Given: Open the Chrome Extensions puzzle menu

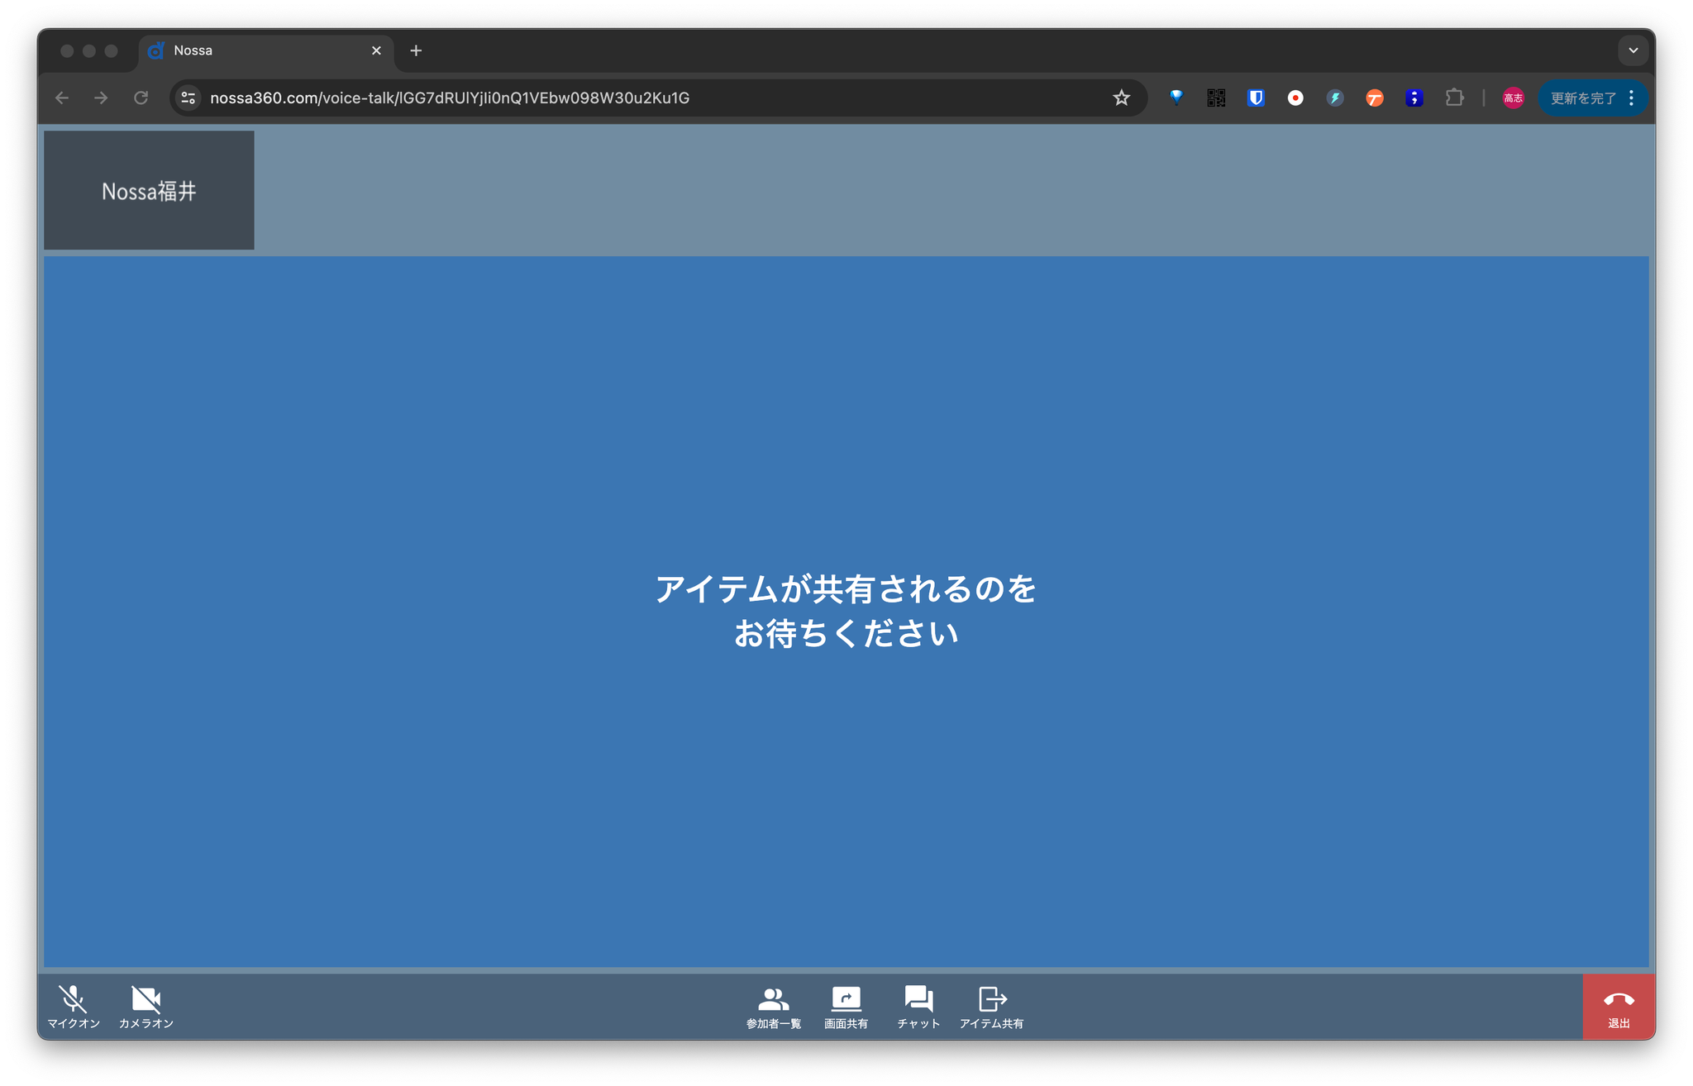Looking at the screenshot, I should [x=1454, y=98].
